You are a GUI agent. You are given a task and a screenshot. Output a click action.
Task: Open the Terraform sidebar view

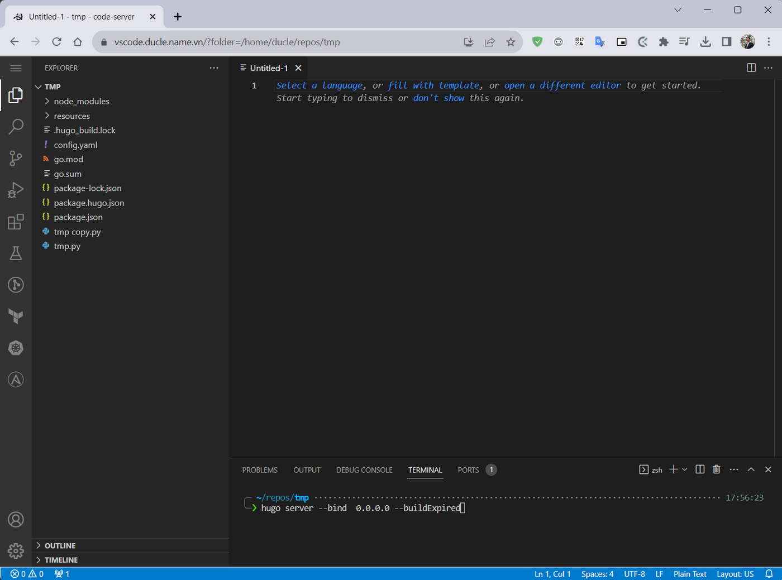pyautogui.click(x=16, y=317)
